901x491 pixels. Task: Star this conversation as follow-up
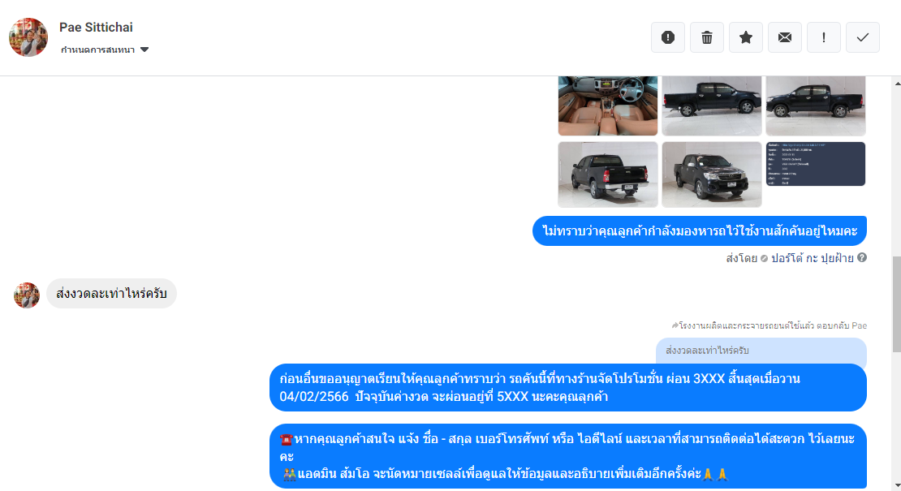[746, 37]
